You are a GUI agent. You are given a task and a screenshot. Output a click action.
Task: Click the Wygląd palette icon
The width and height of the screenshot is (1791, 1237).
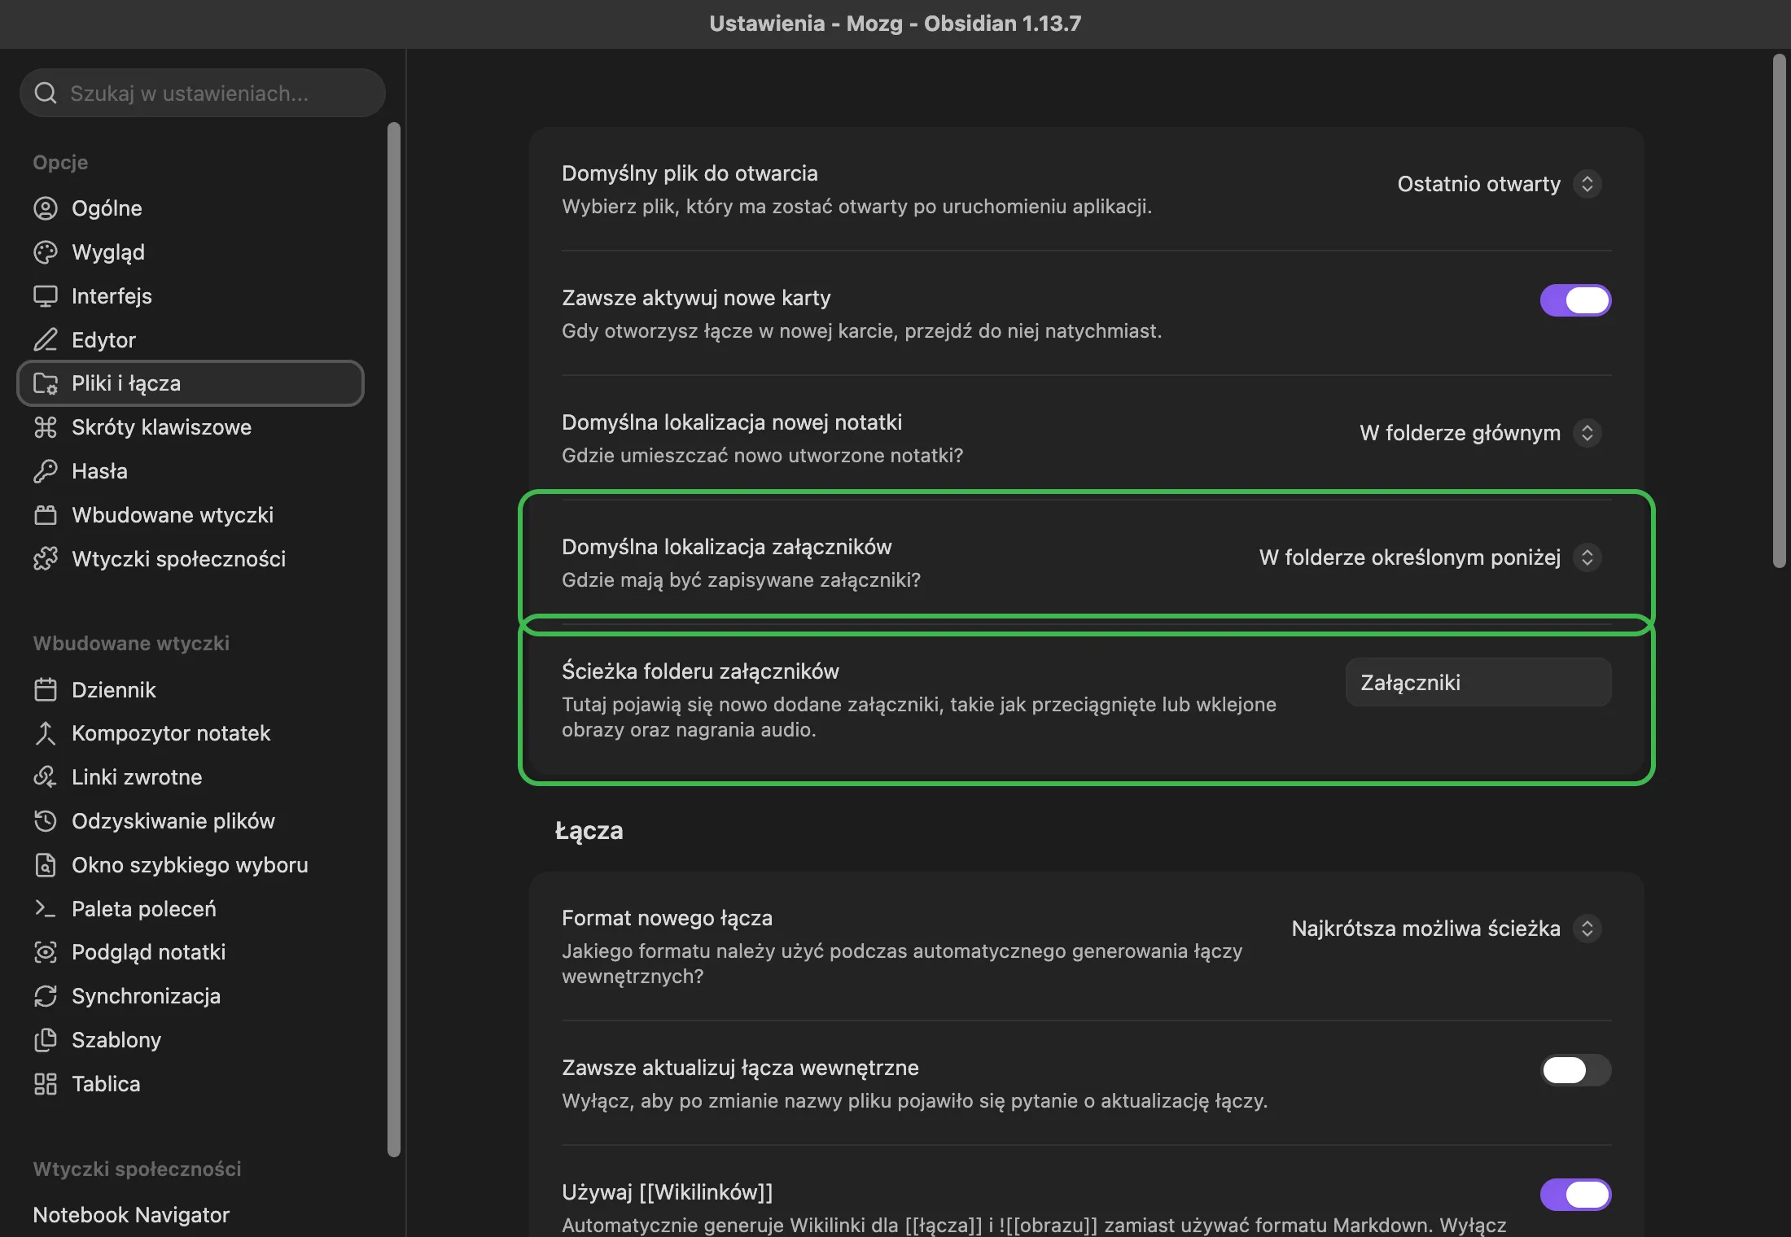tap(46, 252)
